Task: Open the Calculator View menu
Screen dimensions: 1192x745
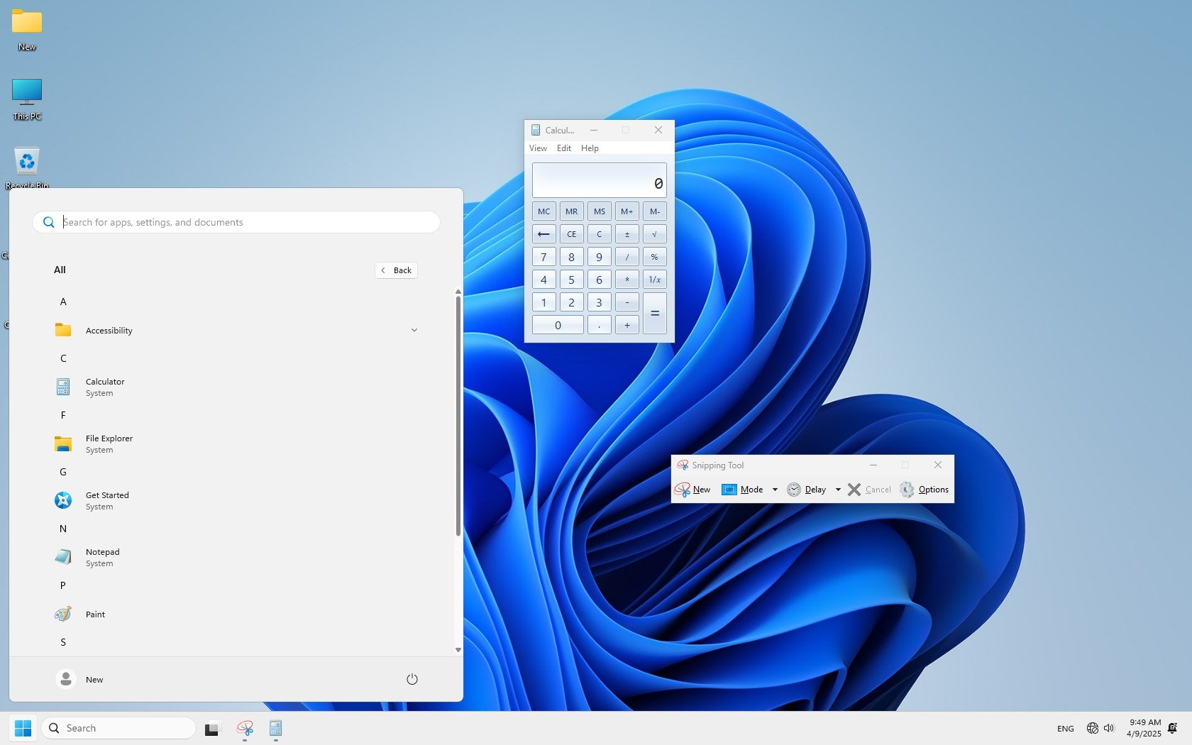Action: click(x=538, y=148)
